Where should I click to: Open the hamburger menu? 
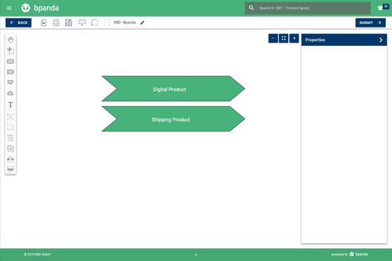tap(9, 8)
